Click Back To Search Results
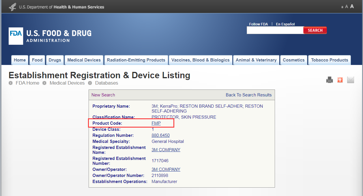Viewport: 363px width, 196px height. tap(248, 95)
